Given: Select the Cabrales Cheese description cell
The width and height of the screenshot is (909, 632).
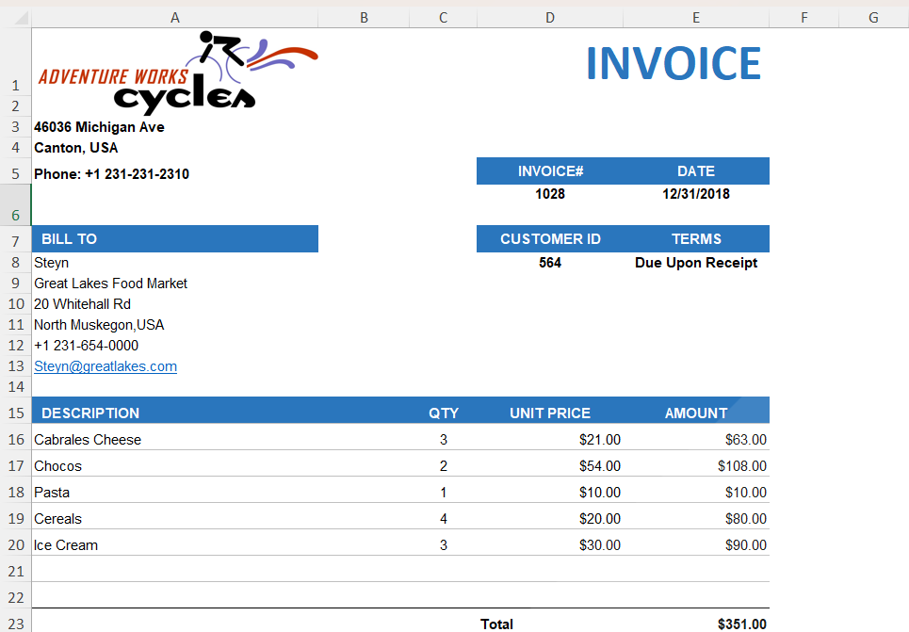Looking at the screenshot, I should (x=175, y=440).
